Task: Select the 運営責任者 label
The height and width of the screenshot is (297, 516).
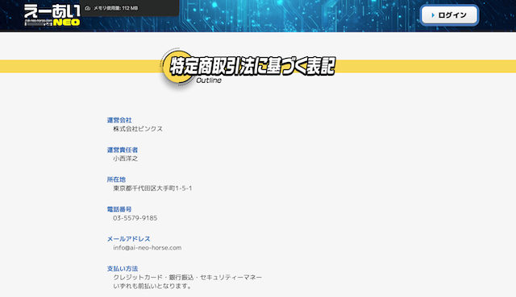Action: click(x=122, y=151)
